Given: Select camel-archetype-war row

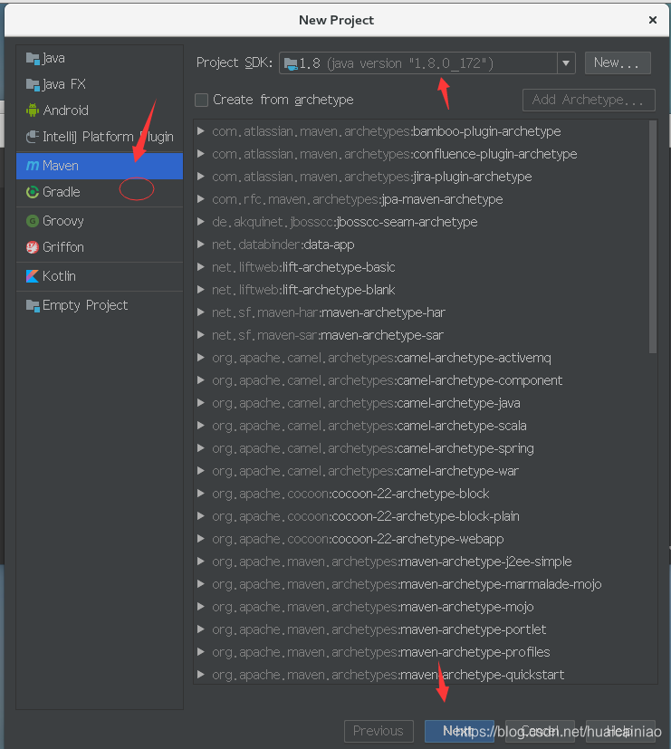Looking at the screenshot, I should click(x=422, y=471).
